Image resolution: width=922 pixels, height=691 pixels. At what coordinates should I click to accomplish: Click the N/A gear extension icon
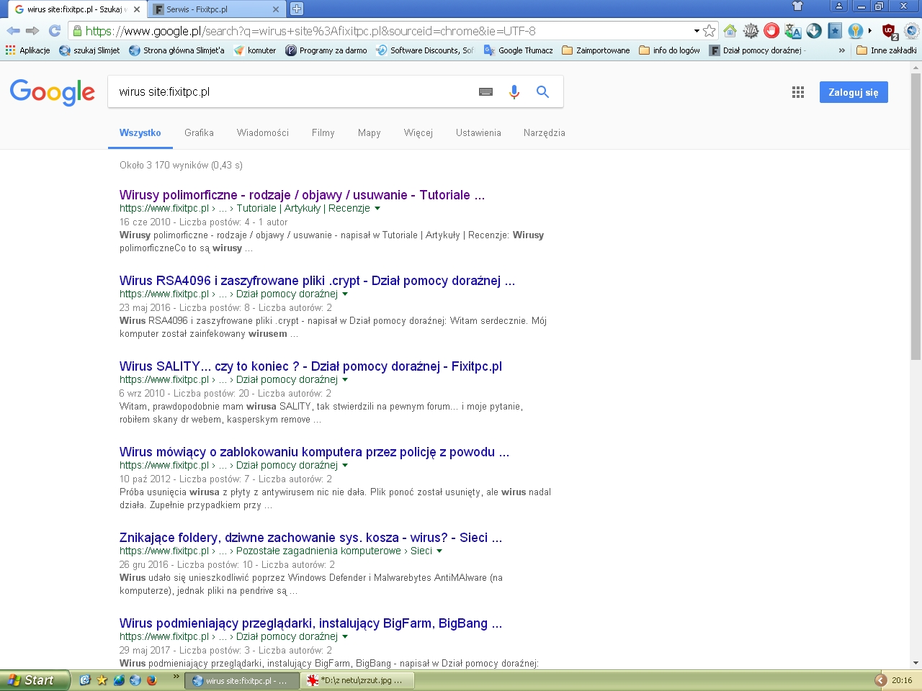point(751,31)
